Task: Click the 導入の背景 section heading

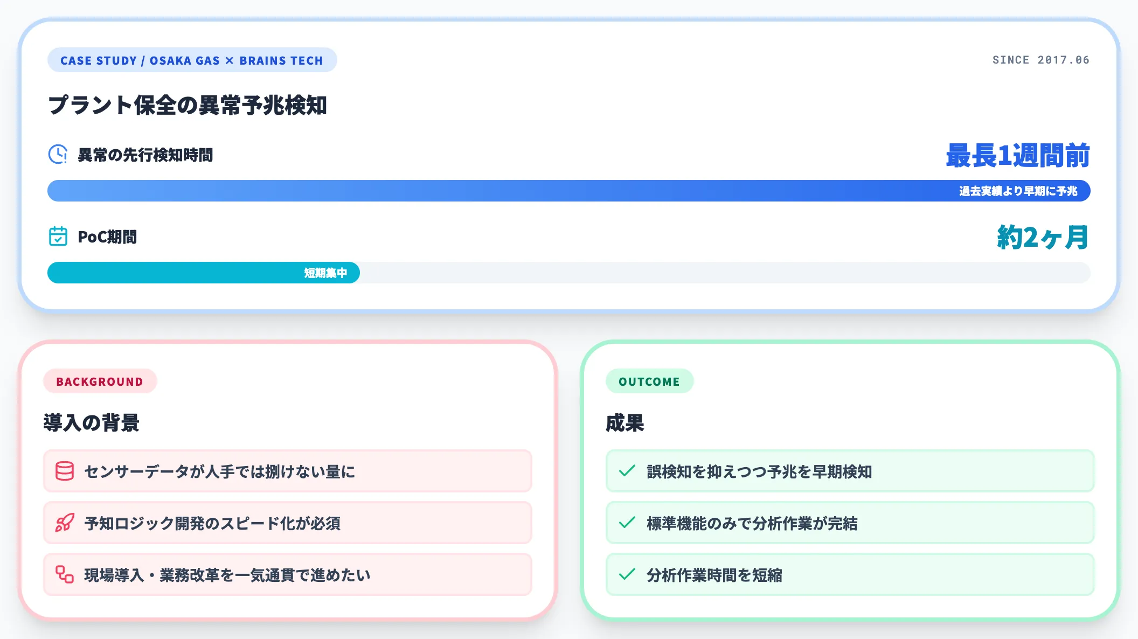Action: [91, 422]
